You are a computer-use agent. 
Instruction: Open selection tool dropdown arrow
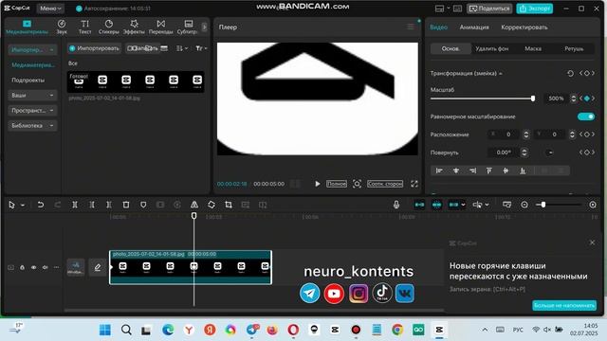[23, 205]
